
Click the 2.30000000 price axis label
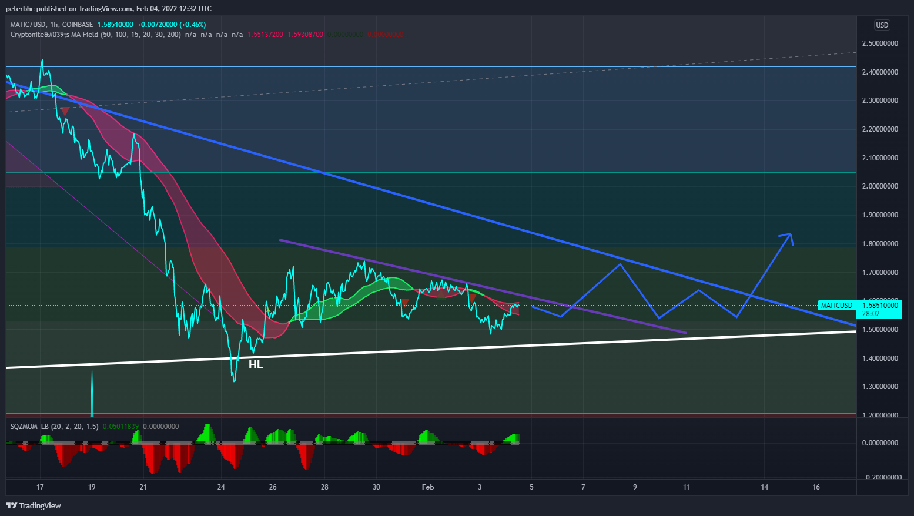[880, 100]
